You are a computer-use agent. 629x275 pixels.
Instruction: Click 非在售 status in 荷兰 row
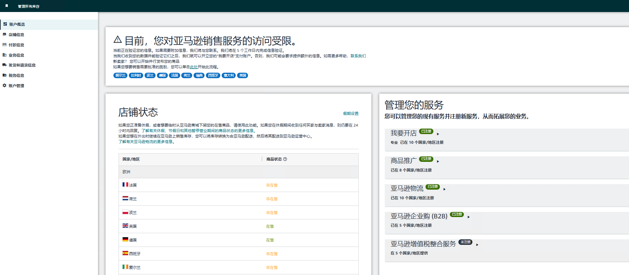coord(272,199)
